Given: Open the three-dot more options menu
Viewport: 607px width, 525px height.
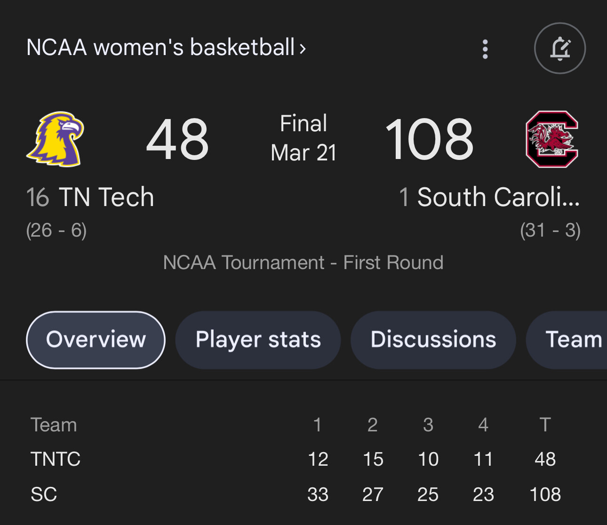Looking at the screenshot, I should click(485, 49).
